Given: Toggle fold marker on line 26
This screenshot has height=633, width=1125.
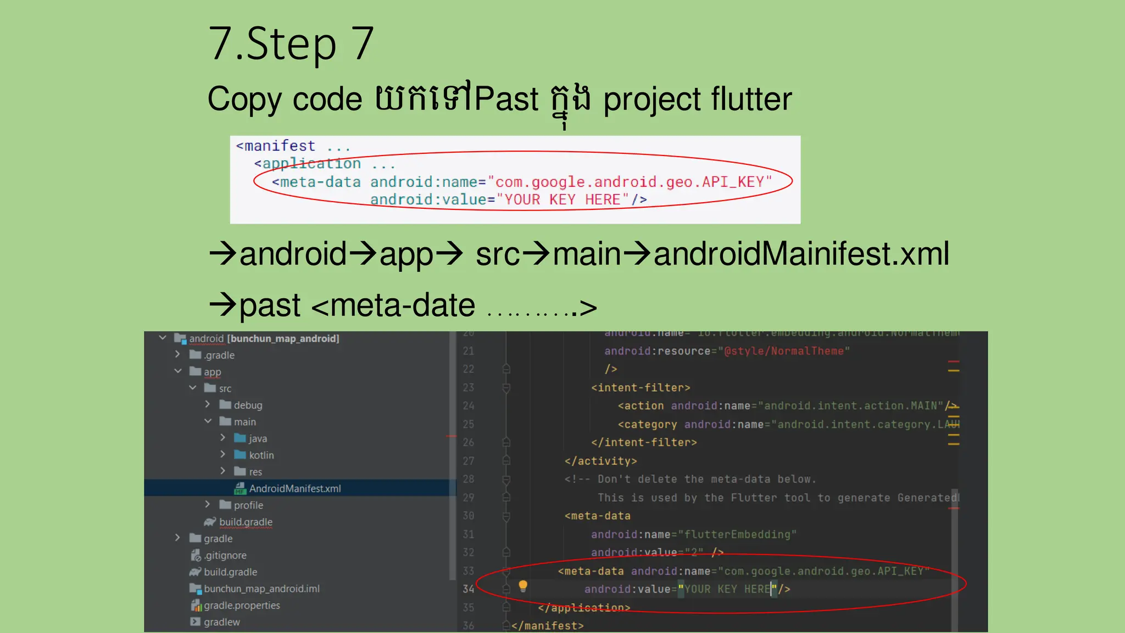Looking at the screenshot, I should click(x=506, y=442).
